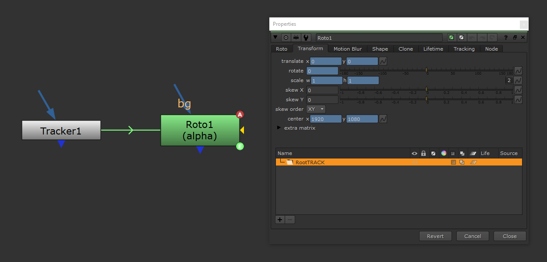Viewport: 547px width, 262px height.
Task: Click the motion blur stripes icon on RootTRACK row
Action: [473, 162]
